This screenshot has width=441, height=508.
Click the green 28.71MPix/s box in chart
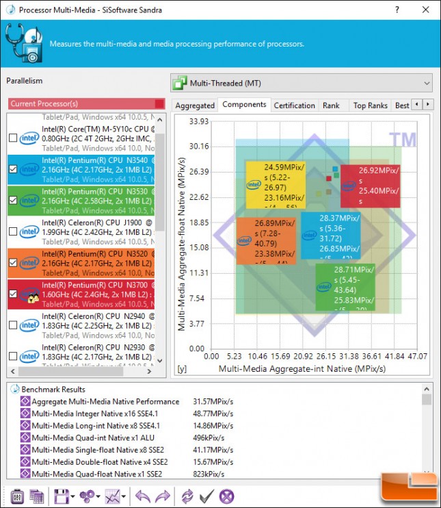[x=345, y=288]
